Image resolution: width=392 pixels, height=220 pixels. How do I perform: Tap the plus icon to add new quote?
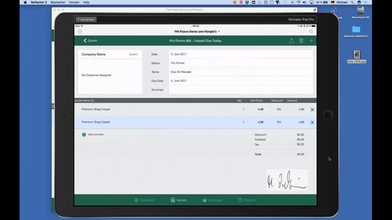(311, 41)
